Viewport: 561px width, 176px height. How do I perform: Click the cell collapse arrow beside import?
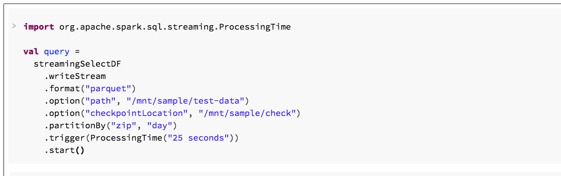(14, 27)
